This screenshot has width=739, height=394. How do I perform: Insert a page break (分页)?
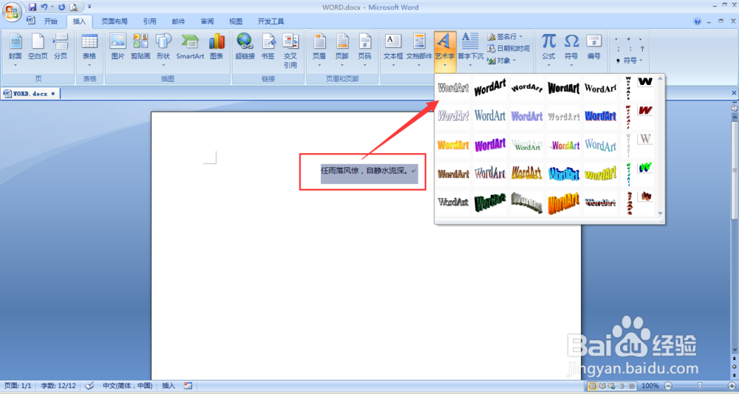click(61, 47)
